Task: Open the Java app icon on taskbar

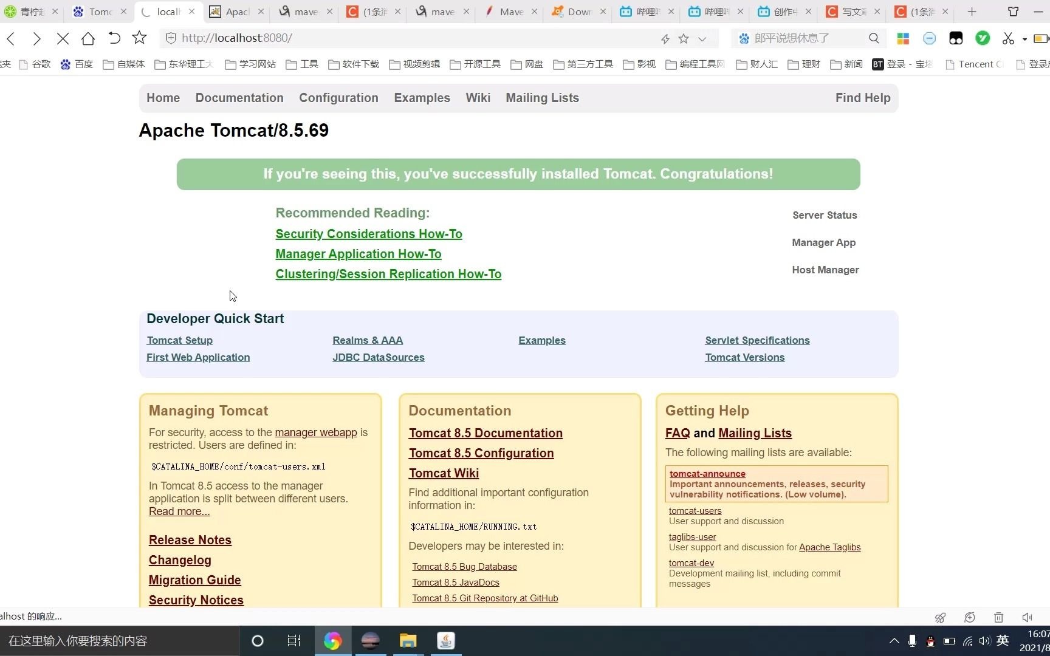Action: (446, 641)
